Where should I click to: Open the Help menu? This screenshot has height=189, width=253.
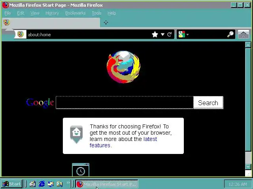[112, 13]
